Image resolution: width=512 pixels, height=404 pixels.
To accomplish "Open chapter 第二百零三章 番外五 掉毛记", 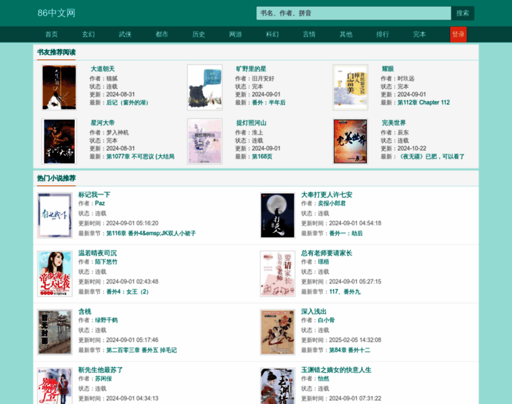I will click(x=141, y=350).
